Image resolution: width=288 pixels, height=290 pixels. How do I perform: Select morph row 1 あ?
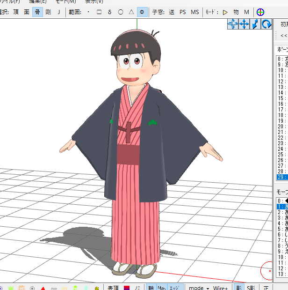(282, 207)
